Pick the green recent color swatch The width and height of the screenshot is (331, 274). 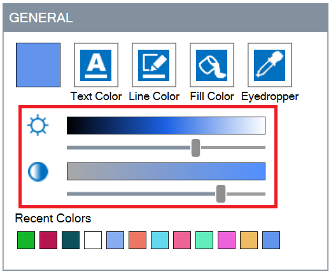pos(26,240)
